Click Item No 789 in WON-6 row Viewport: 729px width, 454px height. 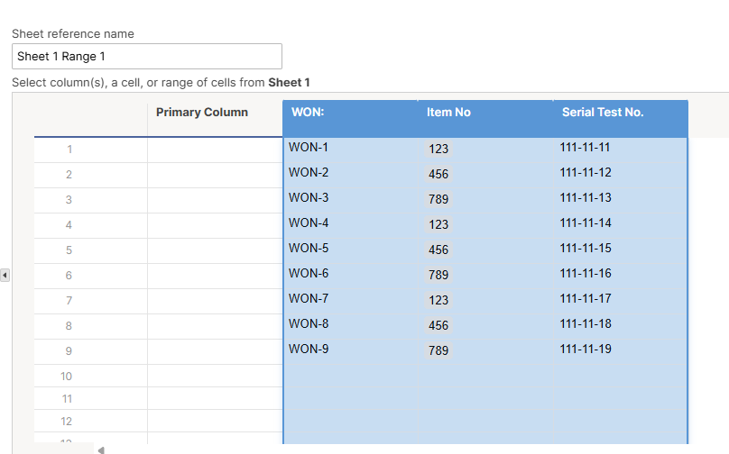[x=438, y=275]
